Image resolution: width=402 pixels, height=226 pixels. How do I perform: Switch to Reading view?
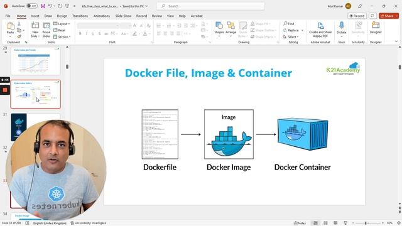335,223
